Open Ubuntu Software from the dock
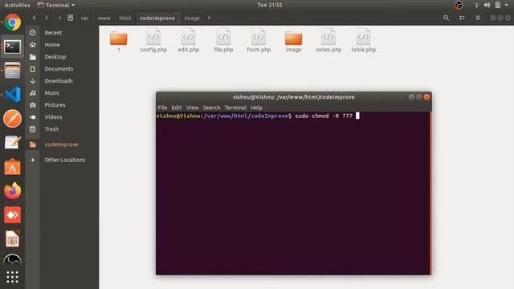The width and height of the screenshot is (514, 289). click(x=13, y=167)
